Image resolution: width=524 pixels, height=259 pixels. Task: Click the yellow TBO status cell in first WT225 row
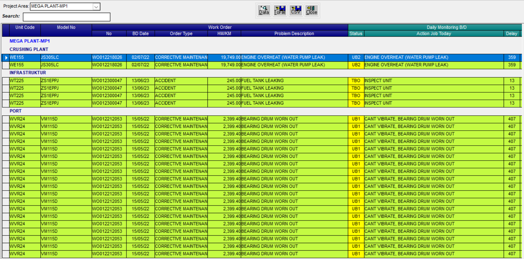point(356,81)
